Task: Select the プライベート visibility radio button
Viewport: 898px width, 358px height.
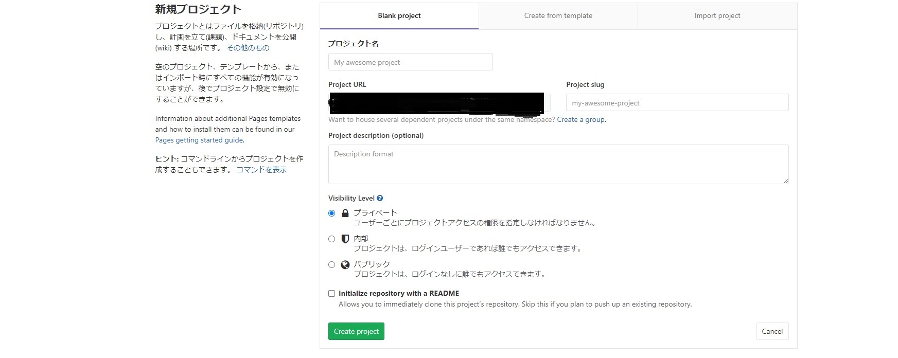Action: [332, 213]
